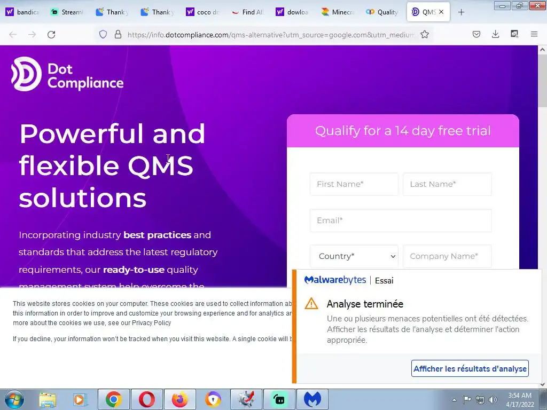This screenshot has width=547, height=410.
Task: Click the Analyse terminée heading
Action: tap(365, 304)
